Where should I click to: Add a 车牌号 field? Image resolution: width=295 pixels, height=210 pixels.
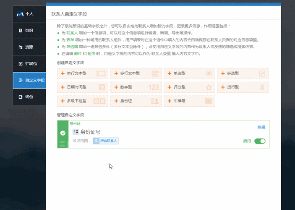pos(189,101)
